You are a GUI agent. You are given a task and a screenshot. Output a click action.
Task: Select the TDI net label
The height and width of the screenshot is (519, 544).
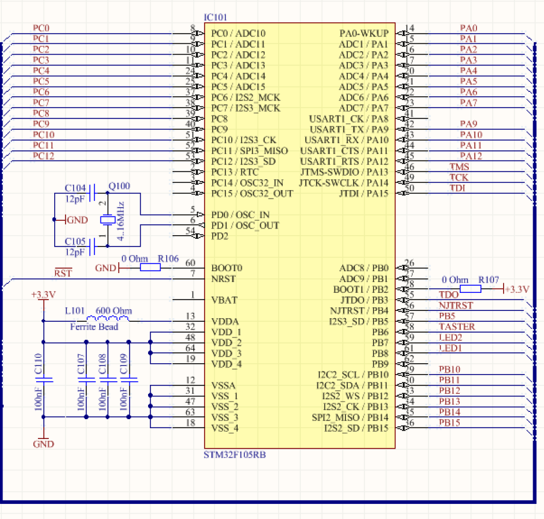[x=457, y=188]
